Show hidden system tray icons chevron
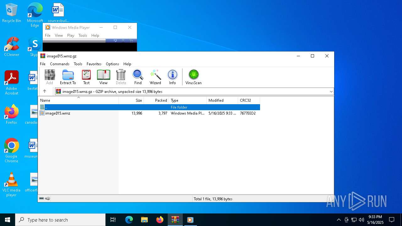This screenshot has height=226, width=402. pos(339,220)
